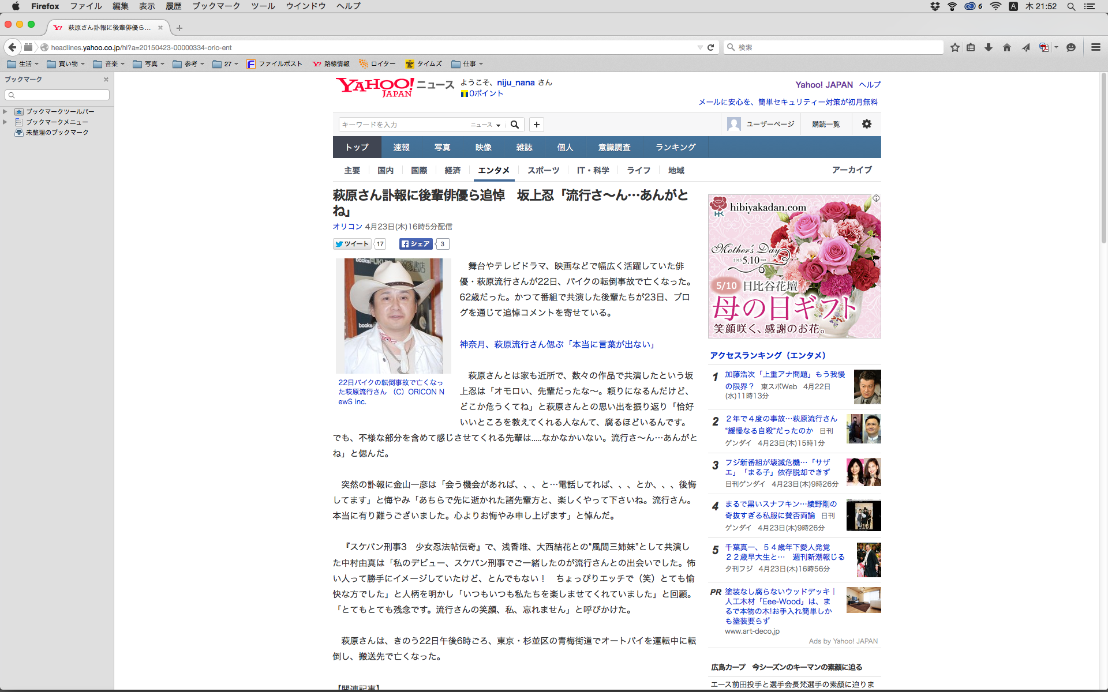1108x692 pixels.
Task: Go to home with house icon
Action: click(1007, 47)
